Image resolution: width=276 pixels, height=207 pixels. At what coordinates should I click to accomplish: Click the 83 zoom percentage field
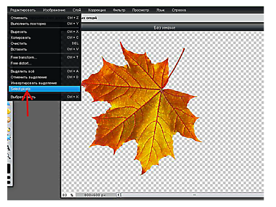tap(65, 195)
